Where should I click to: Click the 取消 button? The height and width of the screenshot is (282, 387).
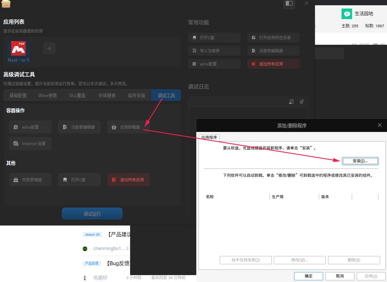[x=340, y=276]
